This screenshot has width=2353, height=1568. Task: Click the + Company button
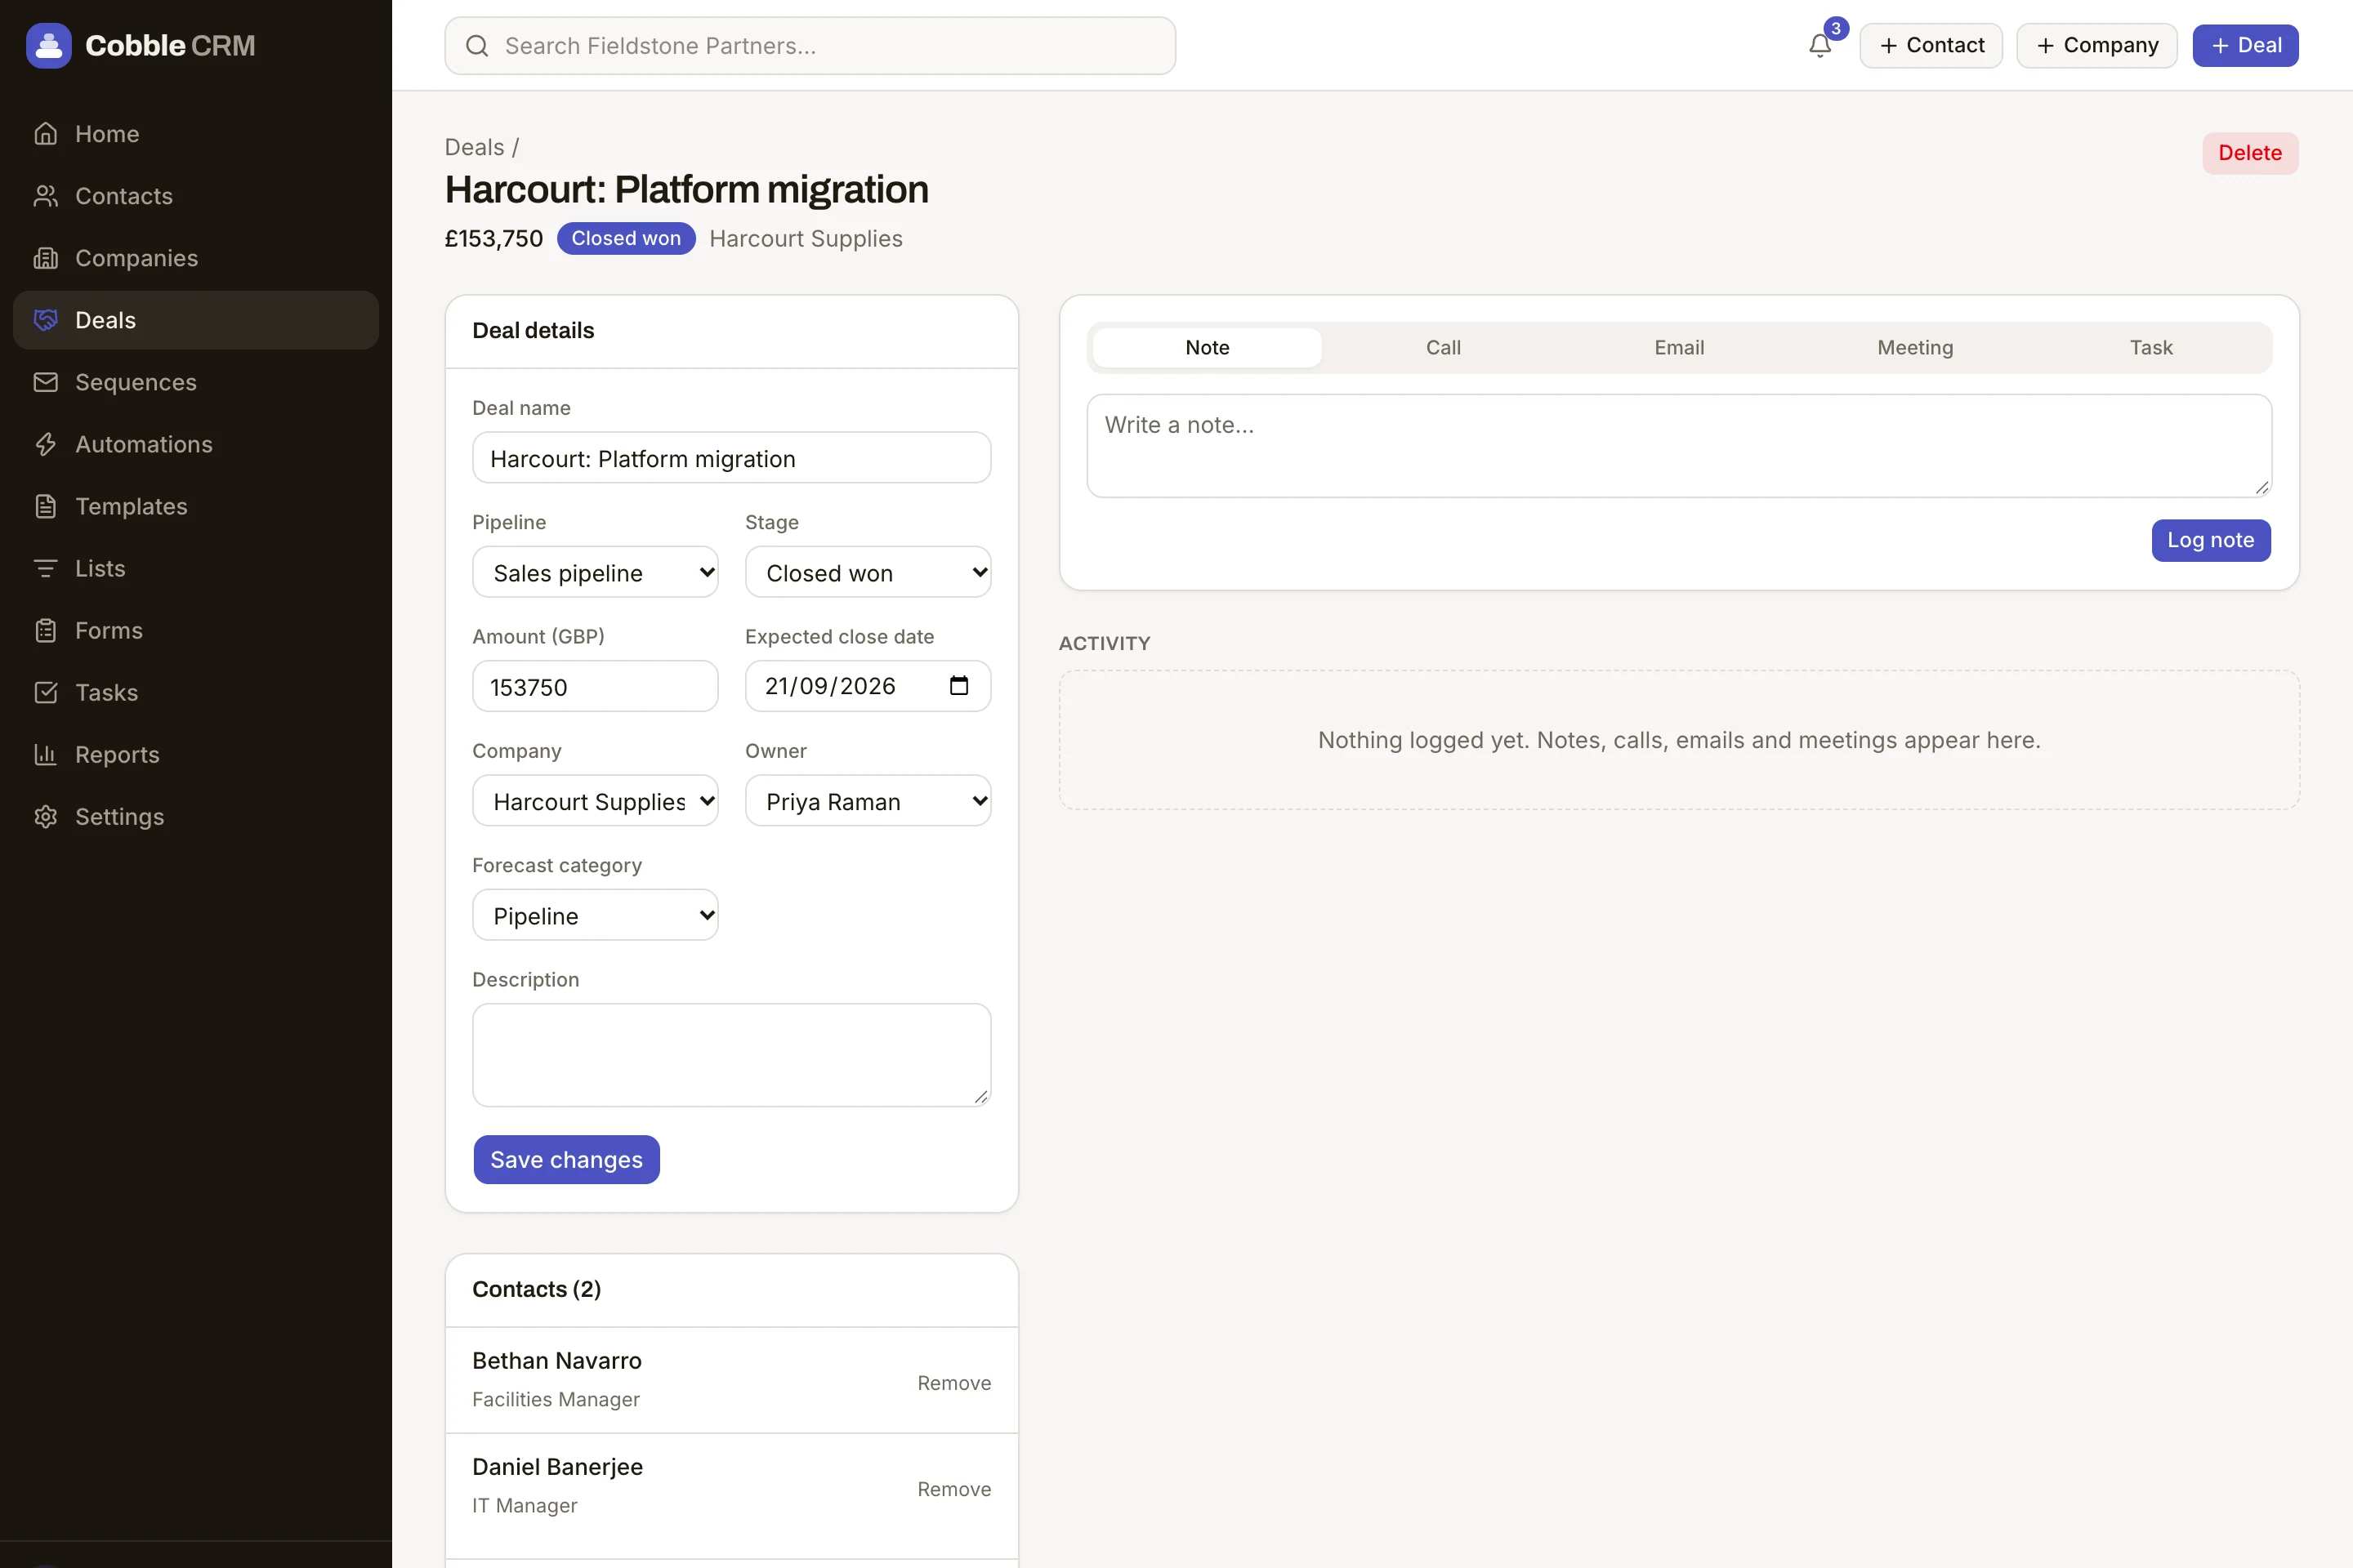click(x=2097, y=45)
